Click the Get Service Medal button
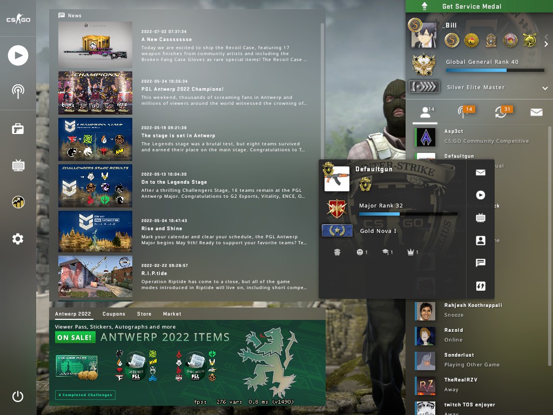The image size is (553, 415). click(480, 6)
